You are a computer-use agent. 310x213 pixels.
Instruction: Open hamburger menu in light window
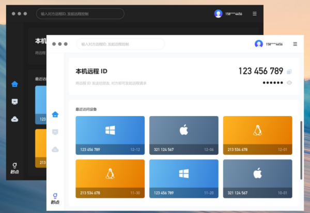[295, 44]
